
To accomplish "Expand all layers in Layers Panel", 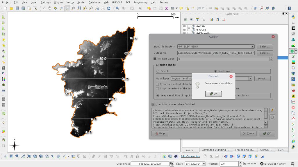I will (212, 19).
